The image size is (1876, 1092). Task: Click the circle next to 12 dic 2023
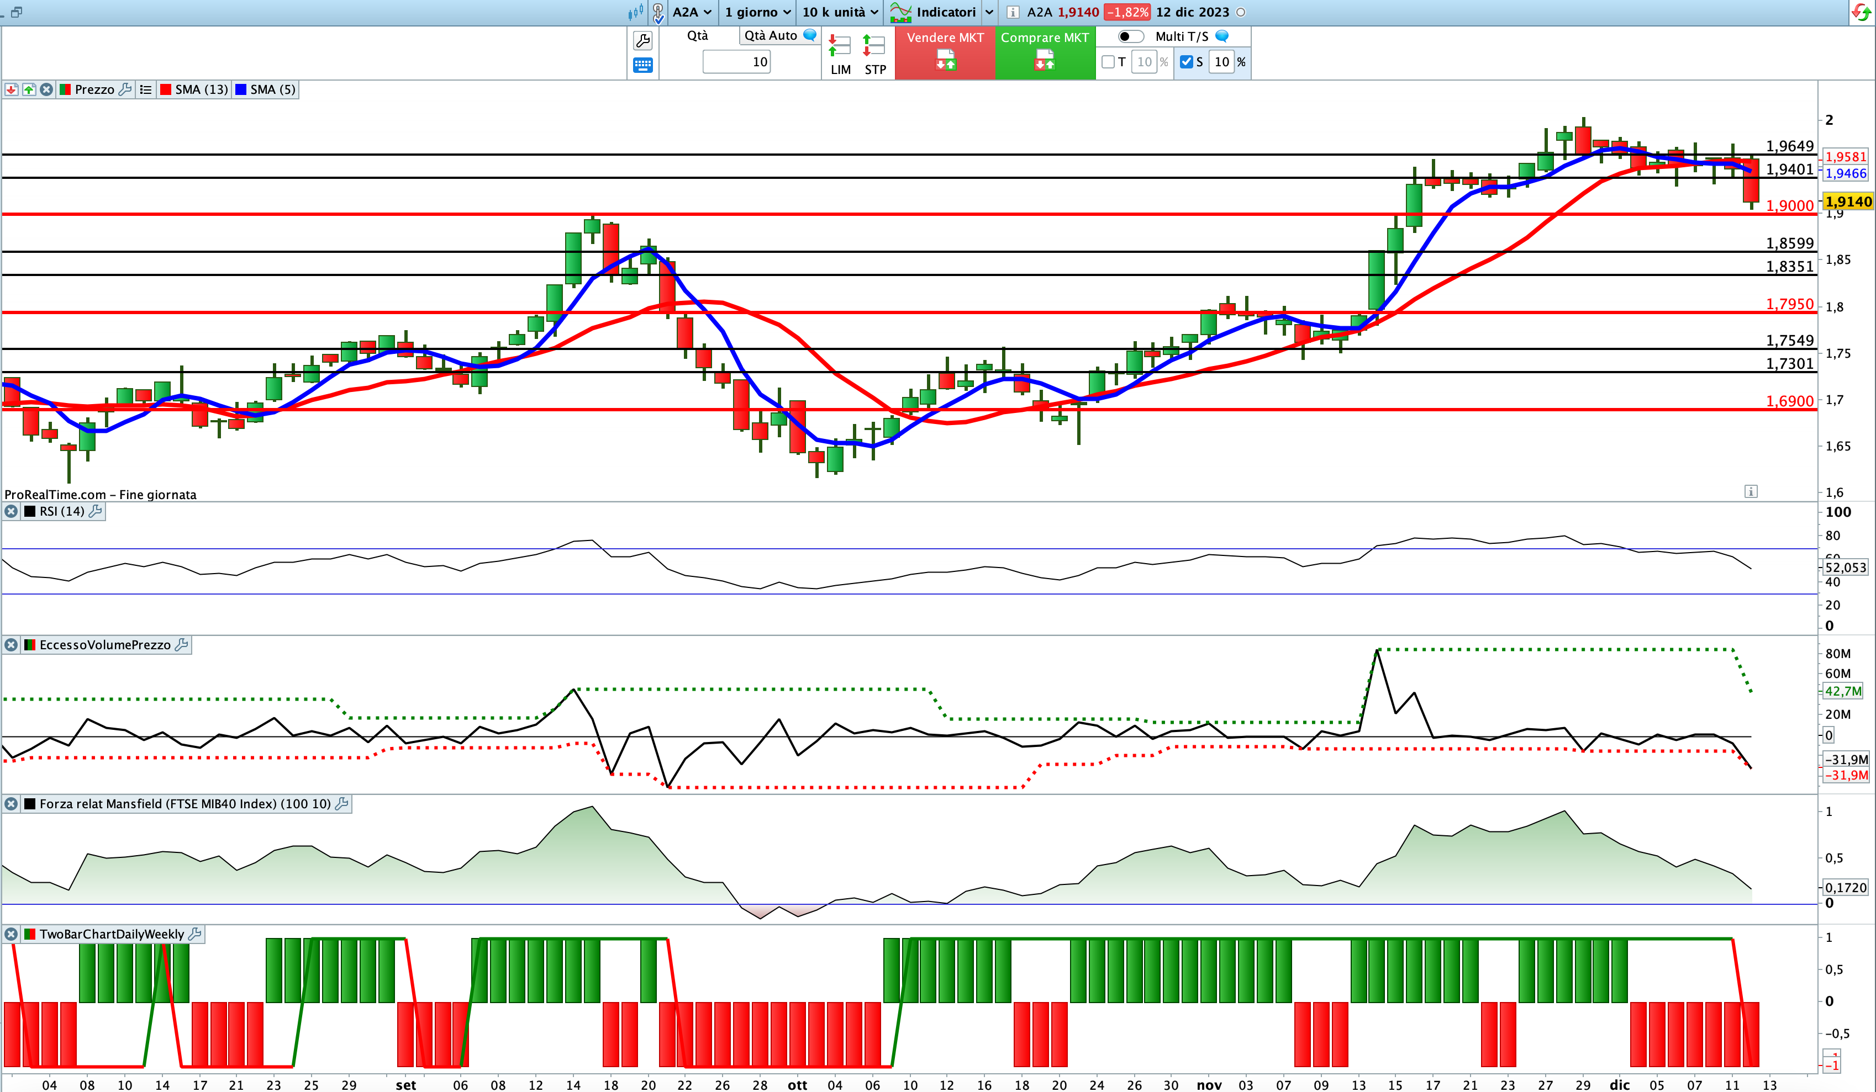pos(1241,12)
